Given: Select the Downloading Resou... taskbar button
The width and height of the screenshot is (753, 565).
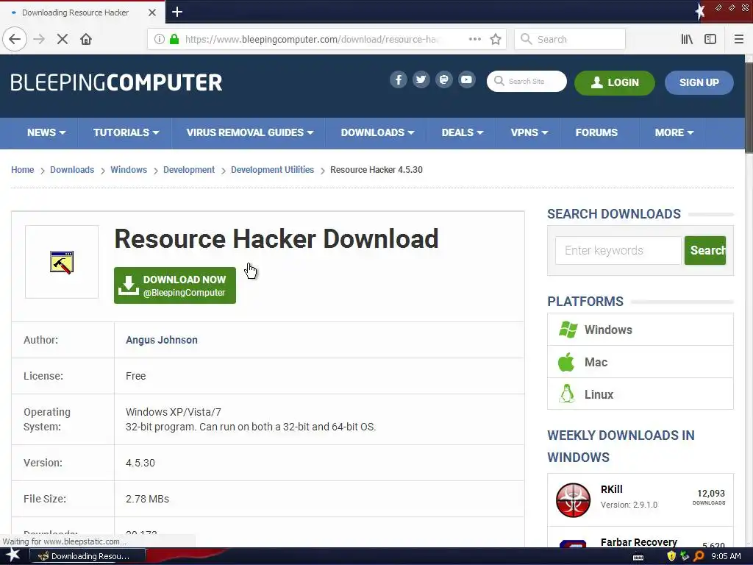Looking at the screenshot, I should tap(88, 556).
